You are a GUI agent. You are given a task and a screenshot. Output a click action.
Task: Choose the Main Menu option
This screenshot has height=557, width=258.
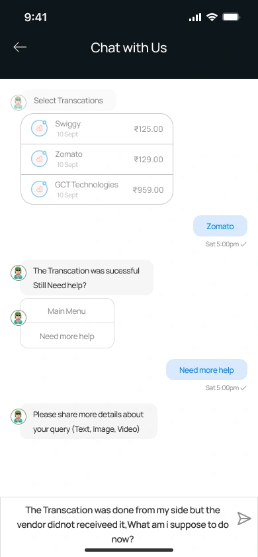click(x=67, y=311)
